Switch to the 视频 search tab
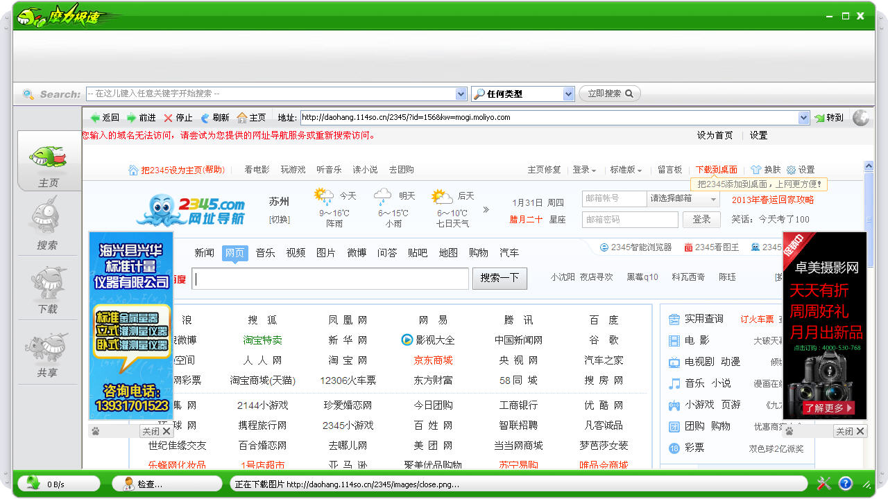 [296, 253]
